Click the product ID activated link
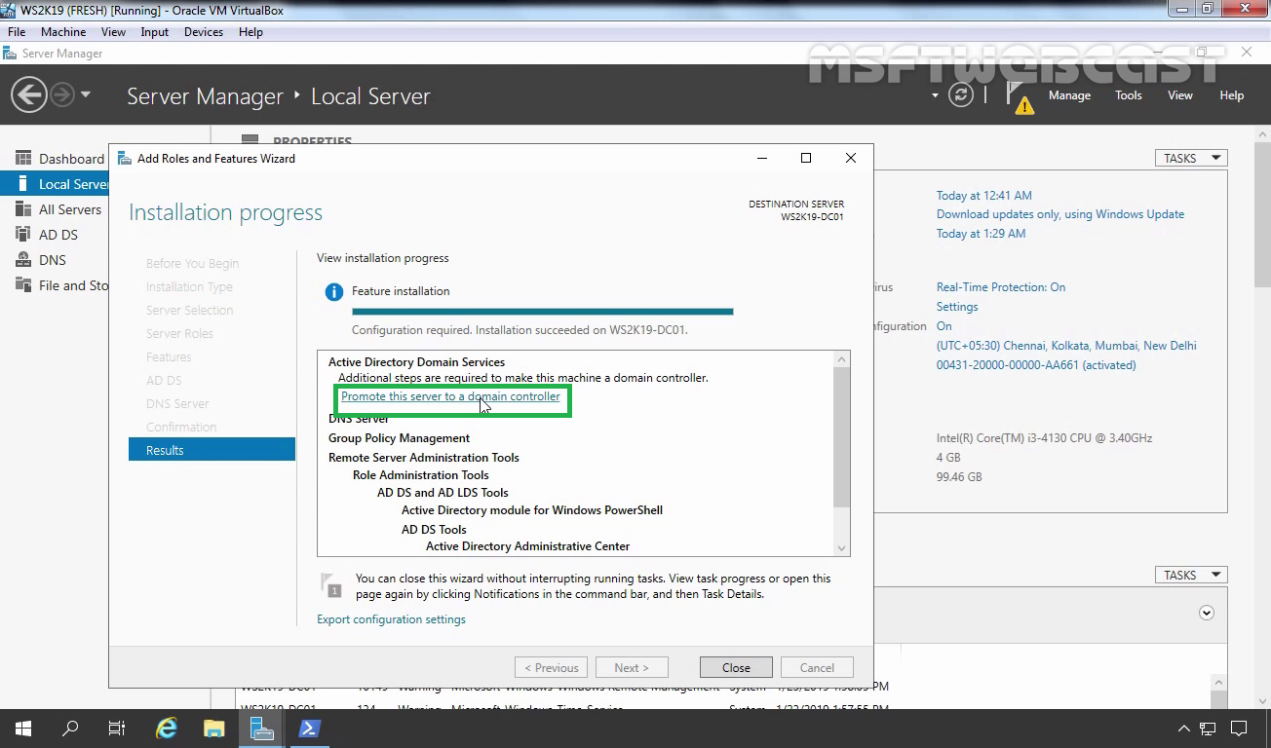The height and width of the screenshot is (748, 1271). coord(1036,365)
